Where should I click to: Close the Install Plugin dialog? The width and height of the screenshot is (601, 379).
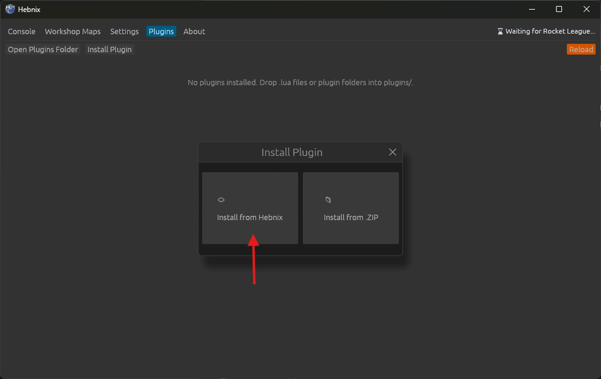pos(392,152)
